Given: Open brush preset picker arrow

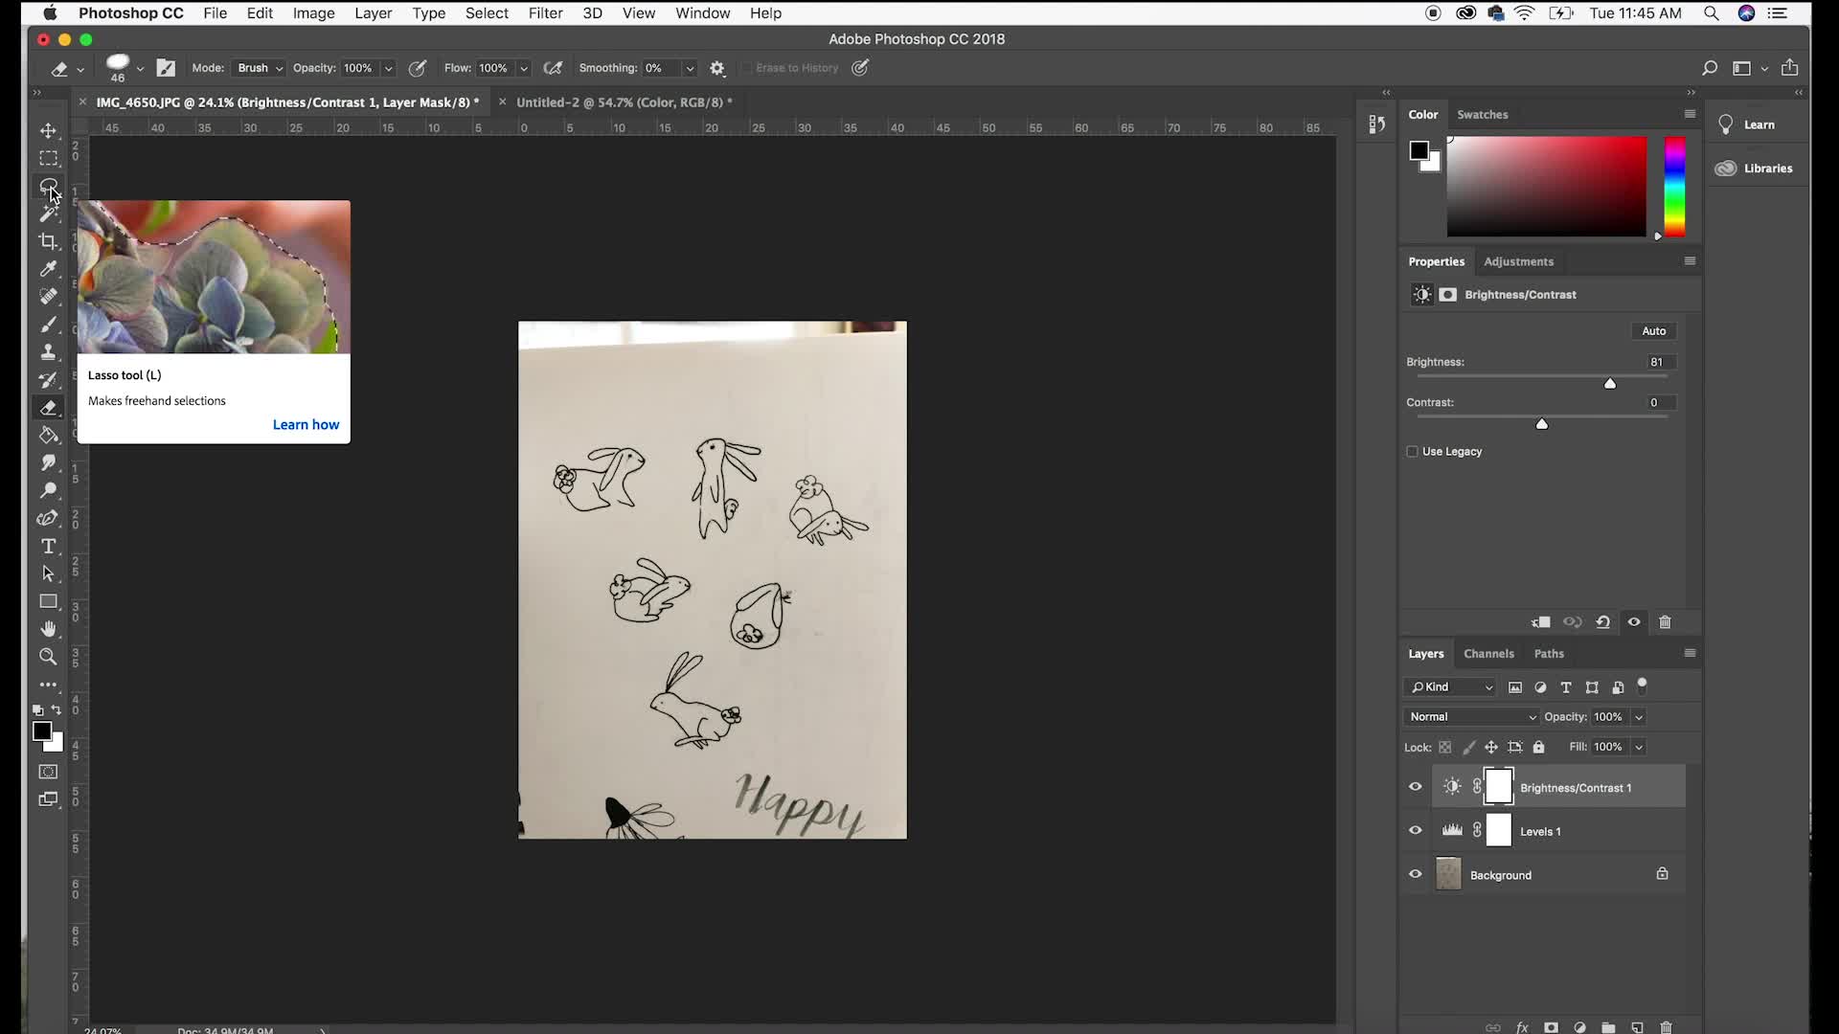Looking at the screenshot, I should pyautogui.click(x=140, y=68).
